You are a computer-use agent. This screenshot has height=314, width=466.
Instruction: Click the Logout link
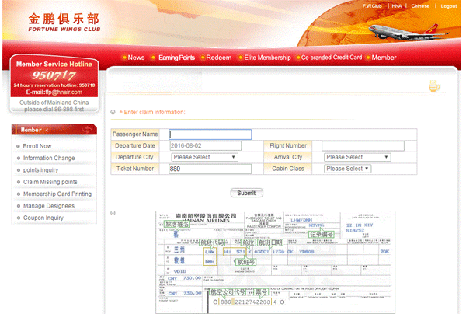(449, 6)
